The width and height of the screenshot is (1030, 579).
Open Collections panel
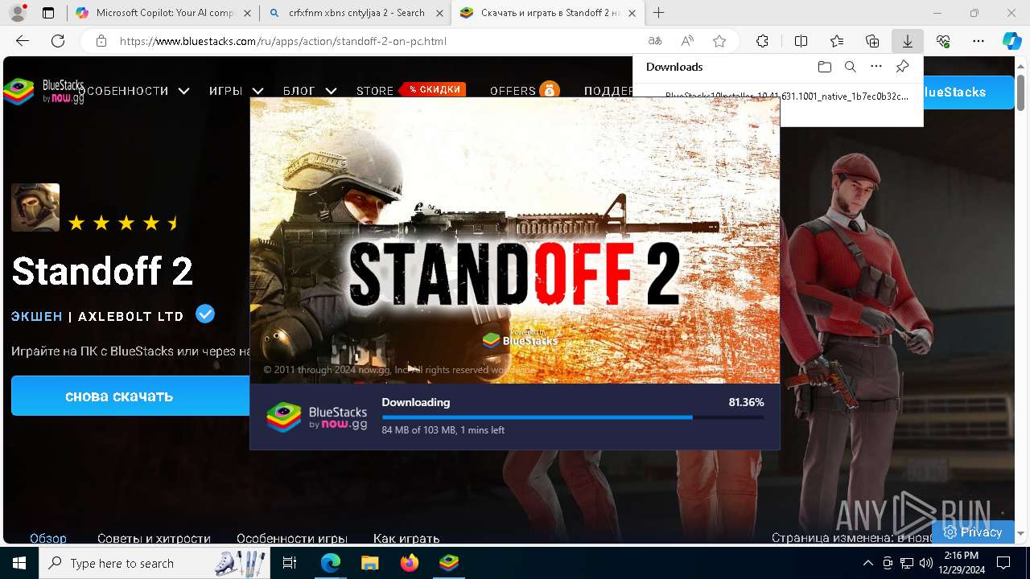(x=872, y=41)
